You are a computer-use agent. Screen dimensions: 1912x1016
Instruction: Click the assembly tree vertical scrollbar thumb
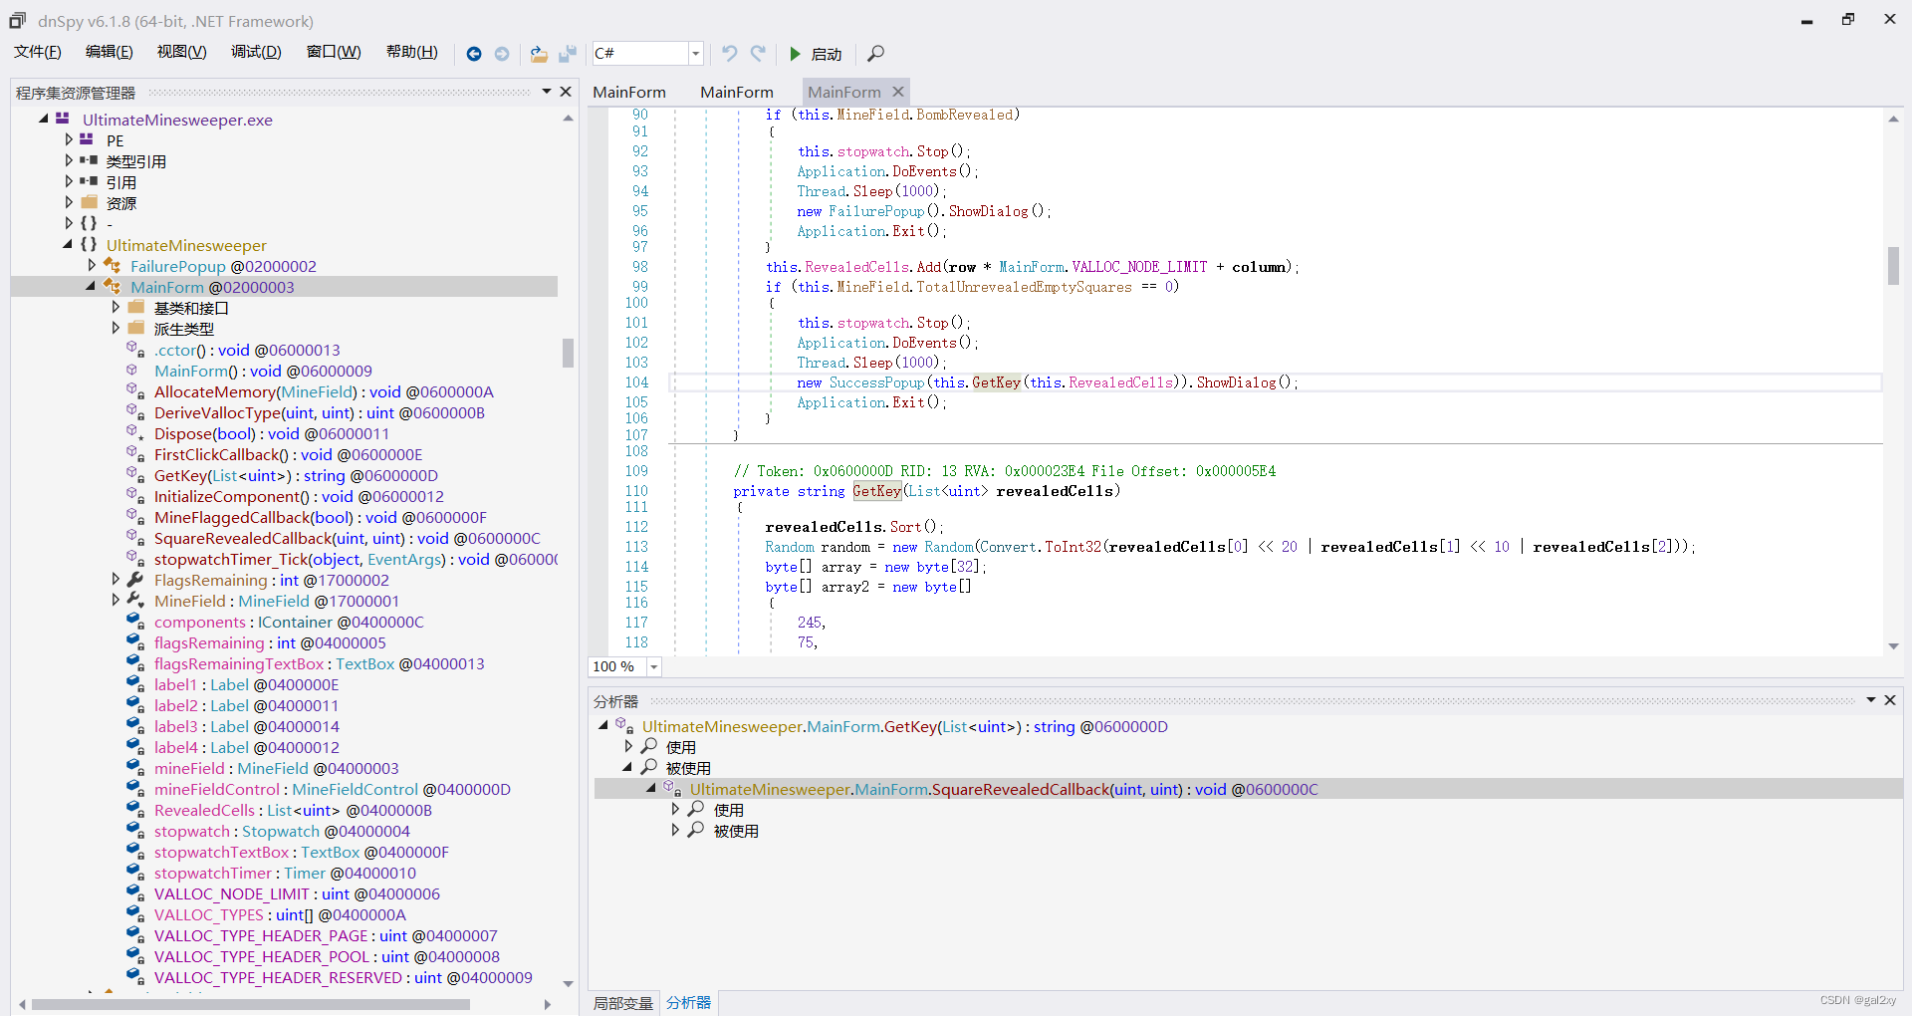(x=568, y=353)
